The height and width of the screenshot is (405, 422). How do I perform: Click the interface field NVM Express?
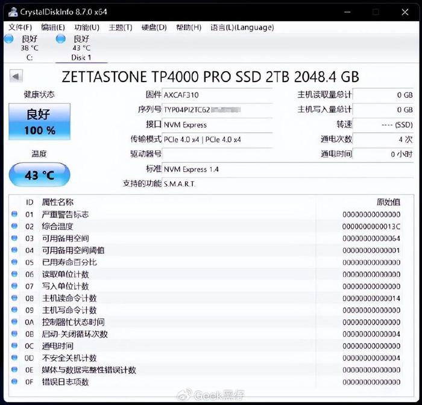click(x=217, y=125)
